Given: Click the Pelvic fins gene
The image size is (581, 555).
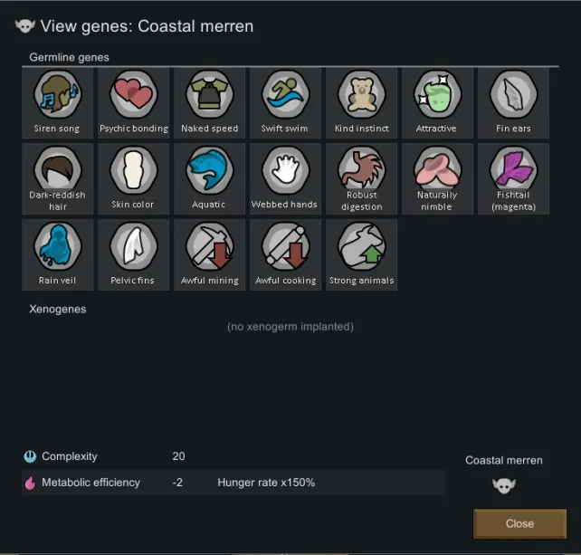Looking at the screenshot, I should click(133, 254).
